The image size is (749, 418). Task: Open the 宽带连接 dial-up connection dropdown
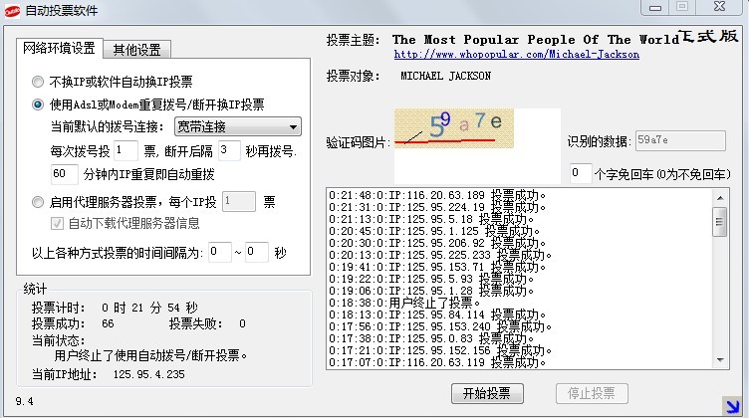pyautogui.click(x=237, y=126)
